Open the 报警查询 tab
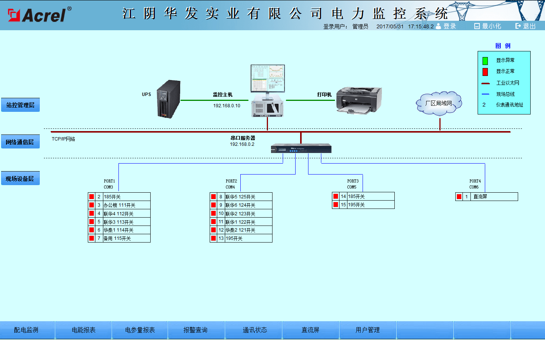This screenshot has width=545, height=340. (196, 330)
